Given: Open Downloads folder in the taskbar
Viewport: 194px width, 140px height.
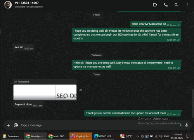Looking at the screenshot, I should tap(12, 136).
